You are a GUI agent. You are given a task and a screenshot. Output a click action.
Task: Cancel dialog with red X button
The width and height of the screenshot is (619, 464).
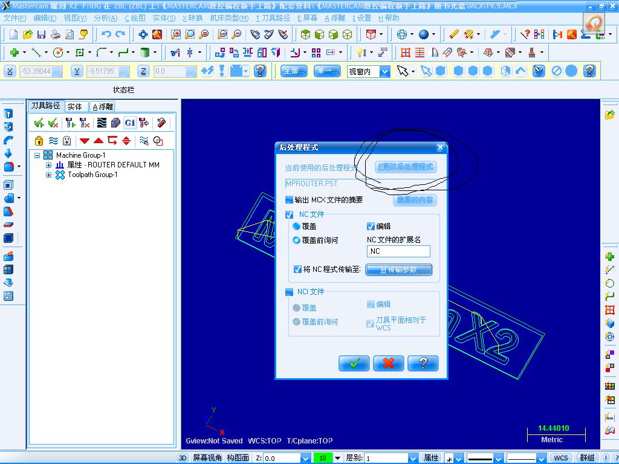pyautogui.click(x=389, y=363)
